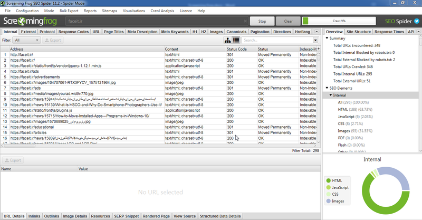Image resolution: width=422 pixels, height=220 pixels.
Task: Click the Clear button
Action: point(288,21)
